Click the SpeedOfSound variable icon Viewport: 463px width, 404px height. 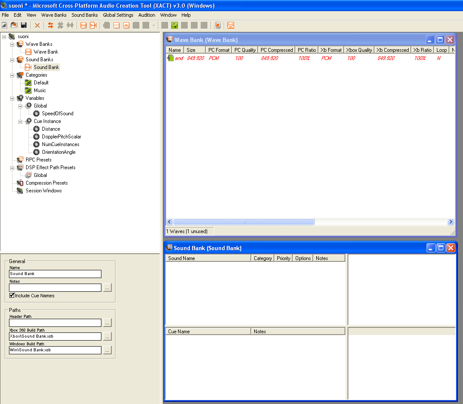click(x=36, y=114)
